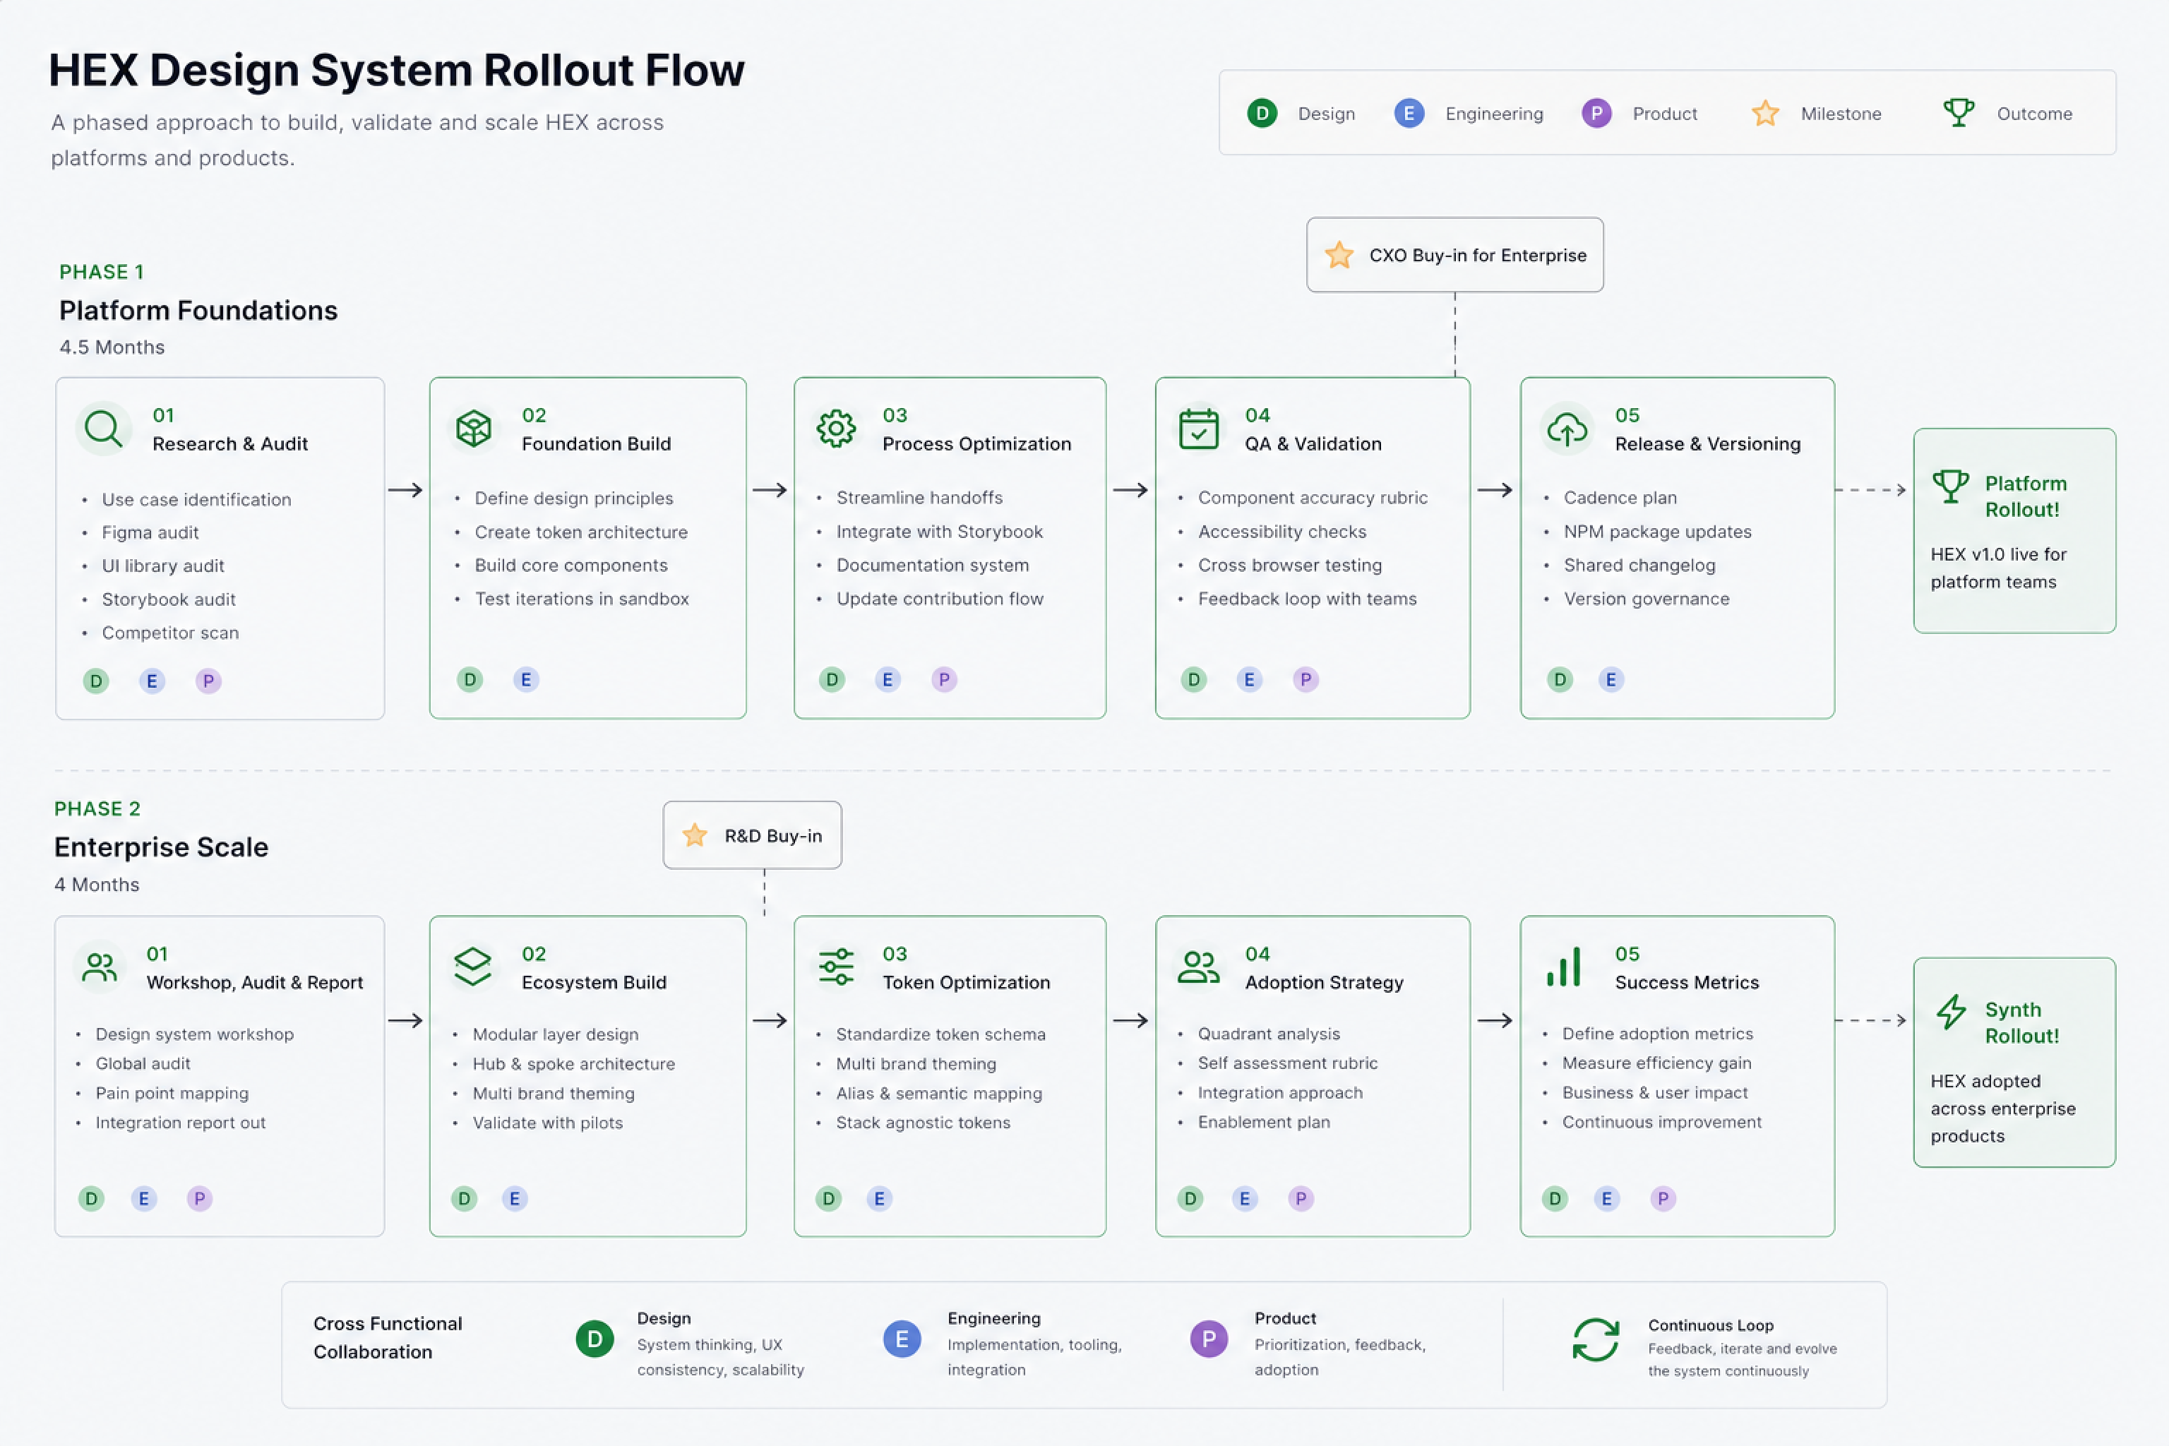
Task: Click the large Product P badge in Collaboration footer
Action: point(1208,1339)
